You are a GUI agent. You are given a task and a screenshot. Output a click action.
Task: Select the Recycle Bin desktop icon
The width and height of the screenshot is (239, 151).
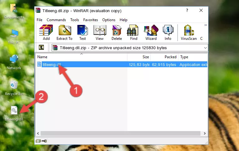pos(14,88)
